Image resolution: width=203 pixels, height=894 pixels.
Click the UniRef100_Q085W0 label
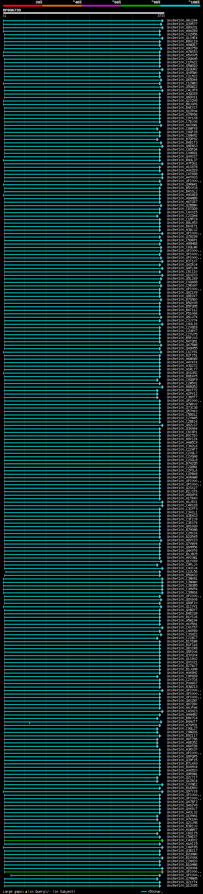tap(182, 73)
